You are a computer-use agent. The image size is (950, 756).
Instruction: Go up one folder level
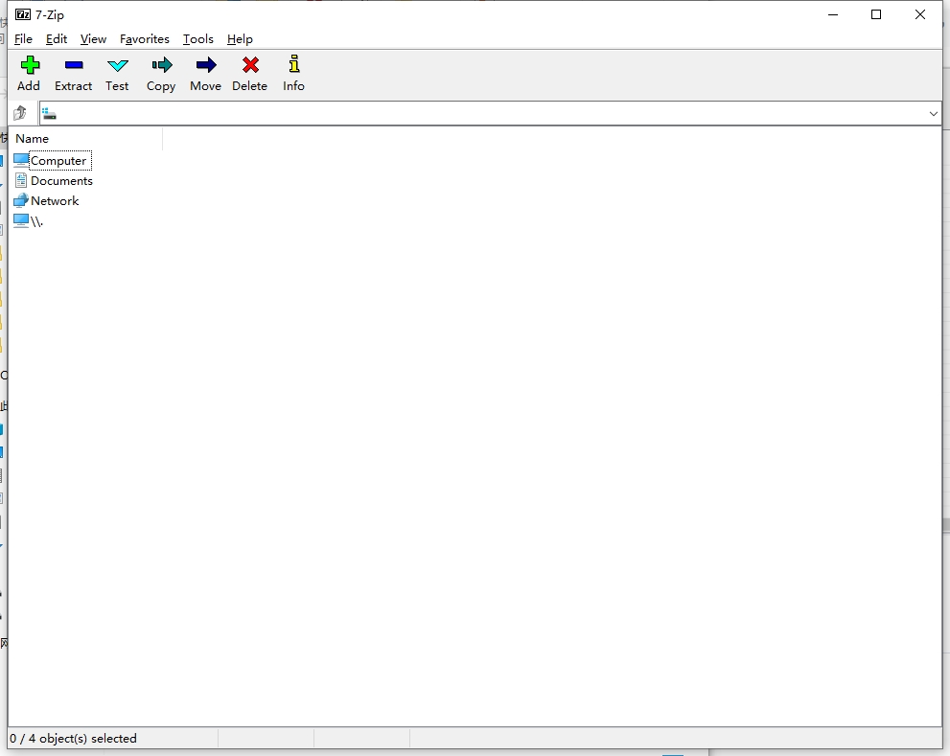pos(20,113)
